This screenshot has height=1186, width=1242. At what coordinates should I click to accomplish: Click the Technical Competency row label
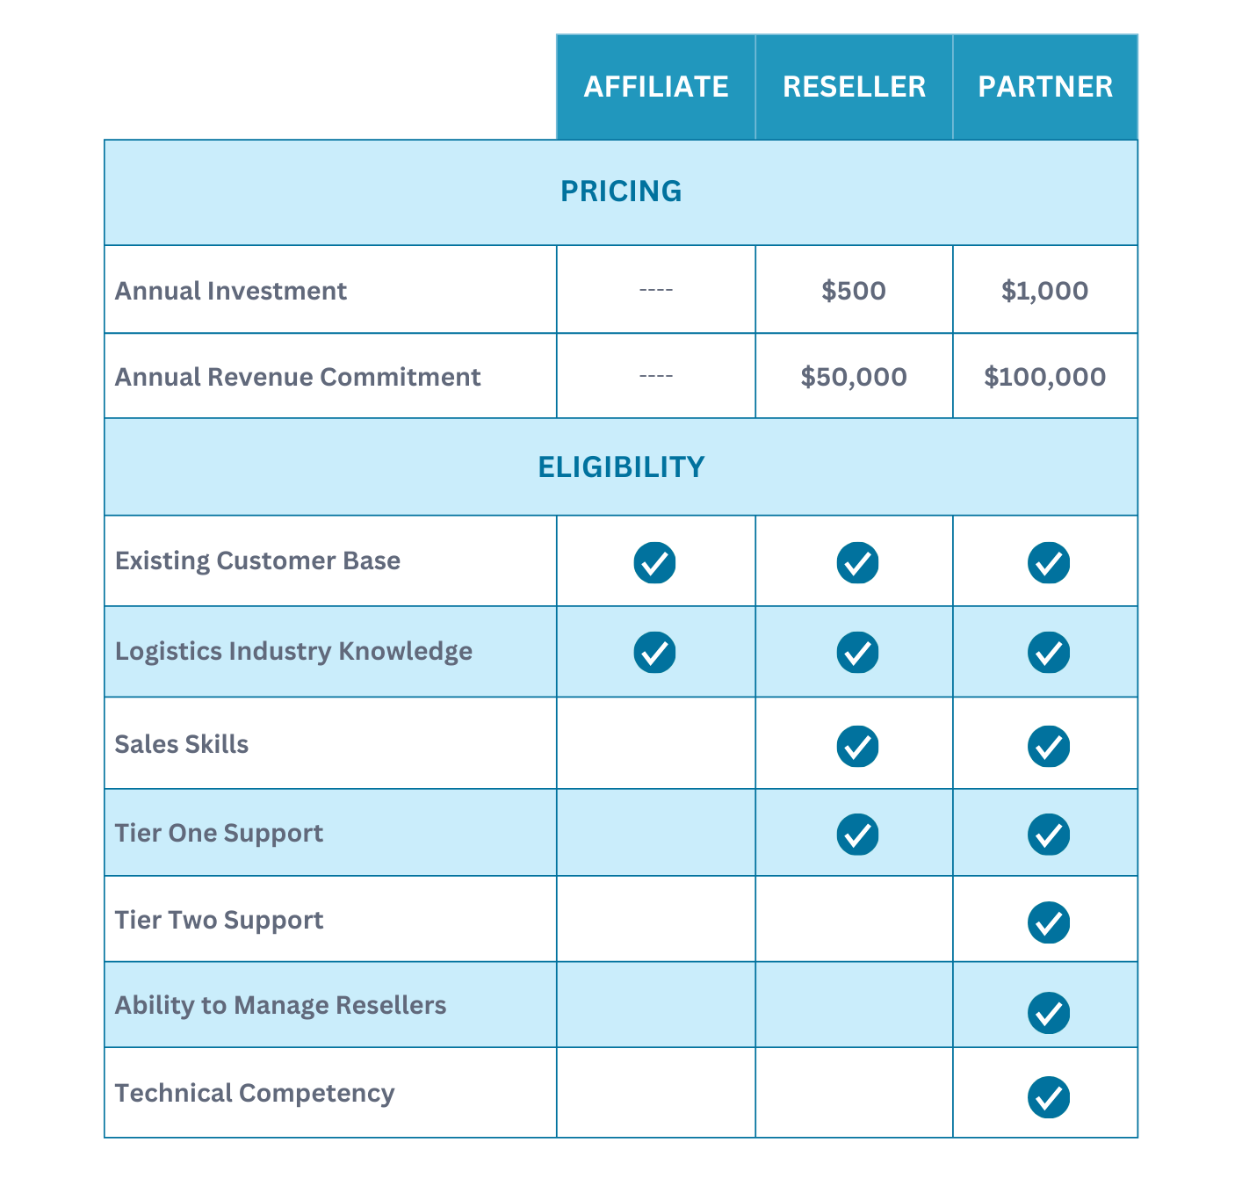point(255,1093)
